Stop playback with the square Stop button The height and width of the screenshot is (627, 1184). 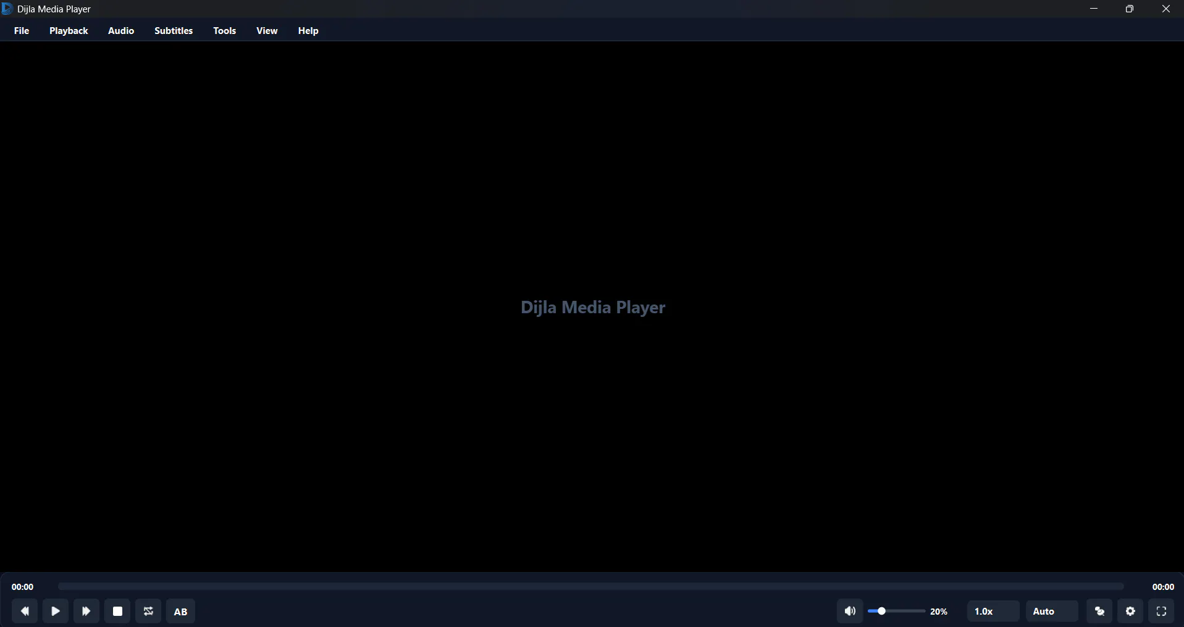tap(117, 612)
